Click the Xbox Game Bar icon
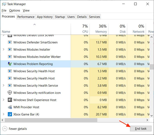 point(10,114)
